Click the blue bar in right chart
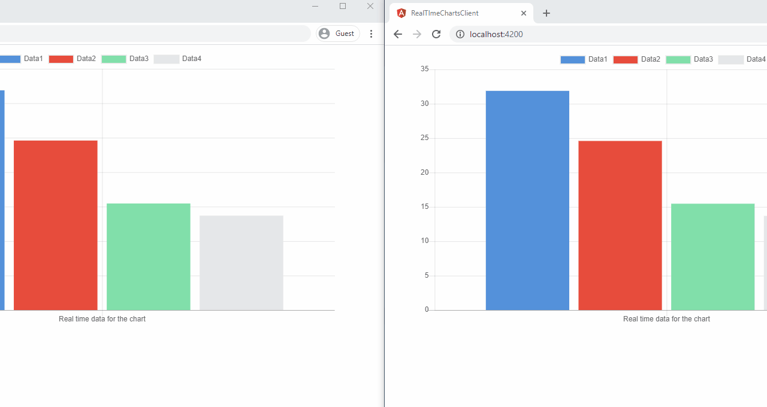 527,201
